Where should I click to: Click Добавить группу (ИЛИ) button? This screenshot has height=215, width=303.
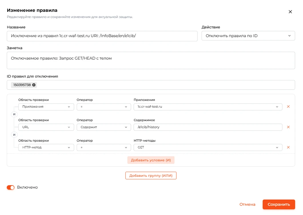(x=151, y=175)
